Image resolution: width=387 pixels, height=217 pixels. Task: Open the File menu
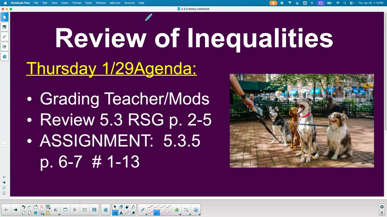click(x=36, y=3)
